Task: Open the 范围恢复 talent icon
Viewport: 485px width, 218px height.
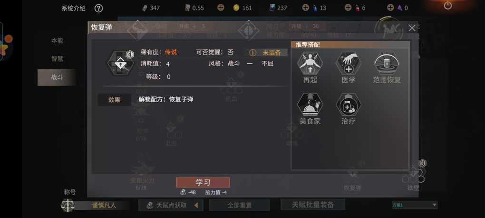Action: click(387, 63)
